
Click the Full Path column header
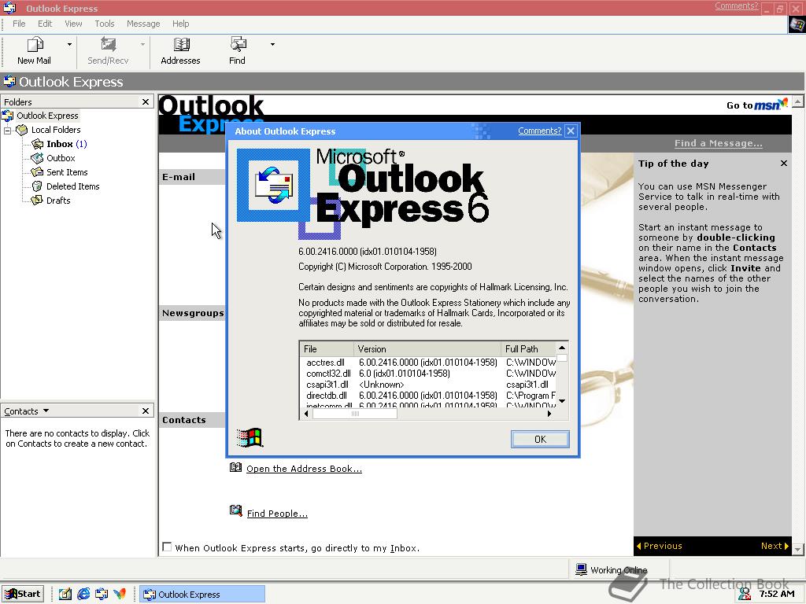click(x=528, y=348)
